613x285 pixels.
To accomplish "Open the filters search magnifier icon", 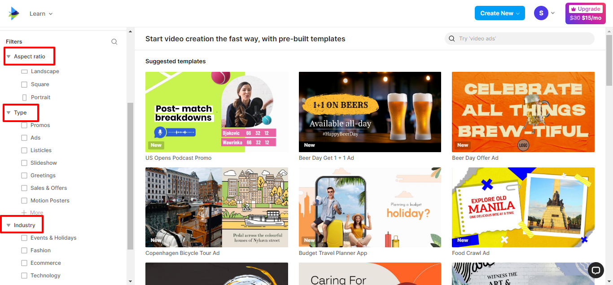I will tap(114, 42).
